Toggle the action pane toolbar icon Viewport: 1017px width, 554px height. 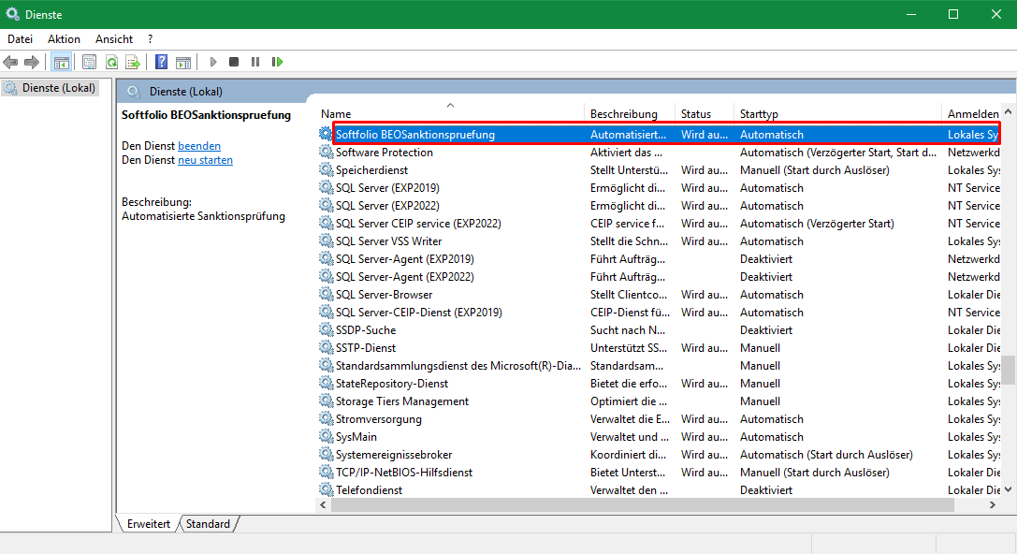coord(183,62)
